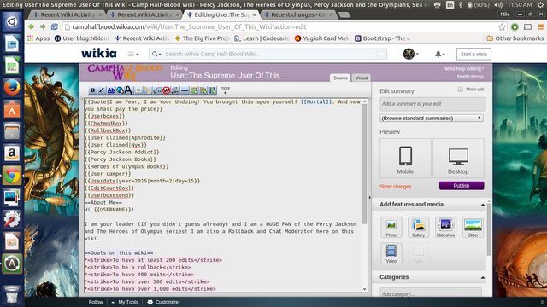Add a Slider from features panel
The width and height of the screenshot is (547, 307).
pyautogui.click(x=473, y=228)
